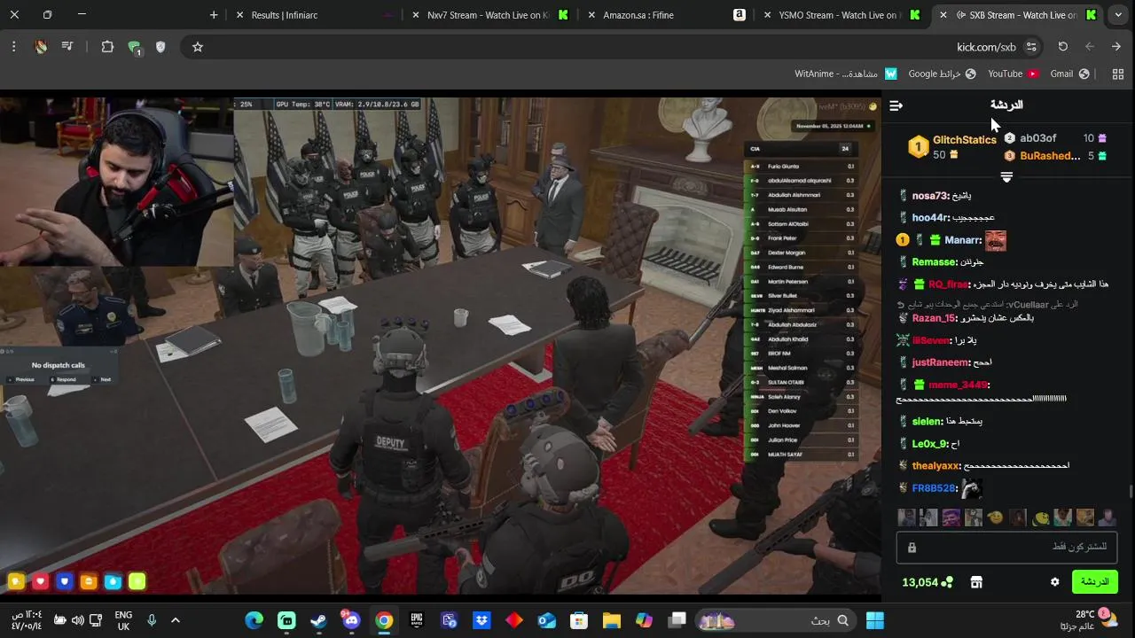Open File Explorer from taskbar
Image resolution: width=1135 pixels, height=638 pixels.
point(612,620)
